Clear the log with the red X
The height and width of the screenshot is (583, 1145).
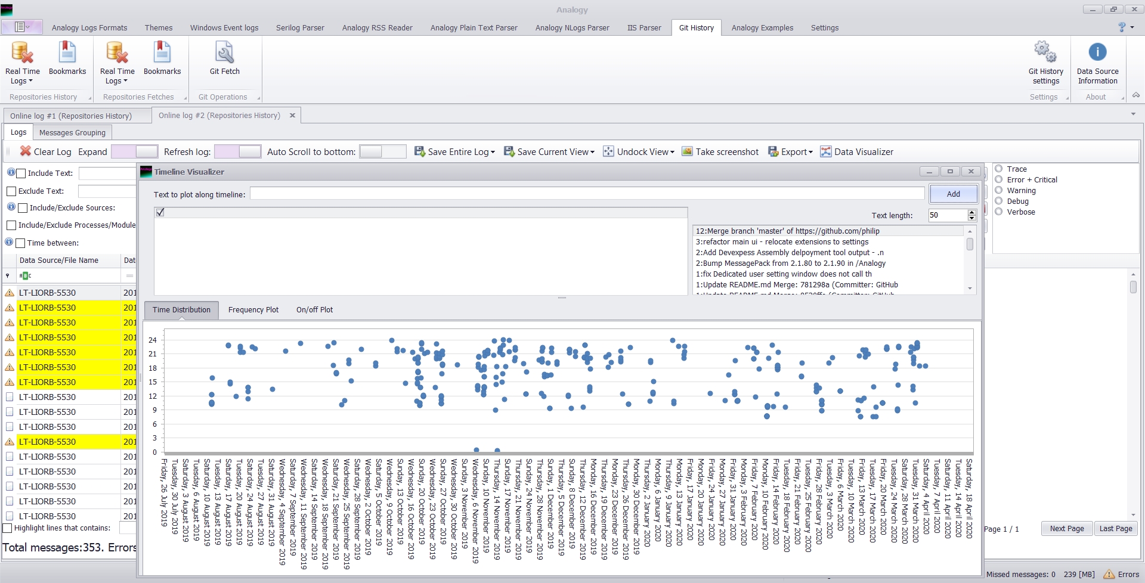[x=26, y=151]
